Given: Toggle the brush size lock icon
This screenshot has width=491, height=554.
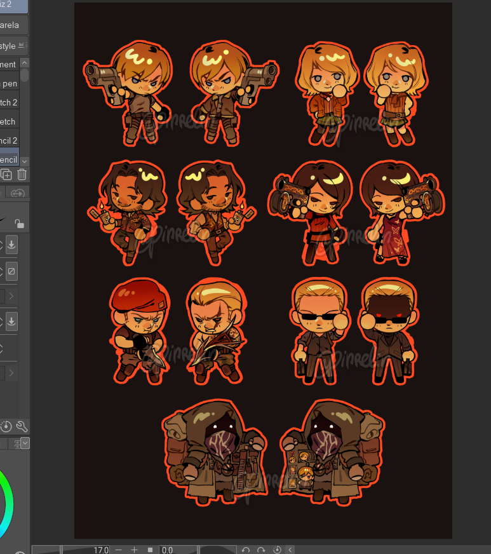Looking at the screenshot, I should (x=19, y=224).
